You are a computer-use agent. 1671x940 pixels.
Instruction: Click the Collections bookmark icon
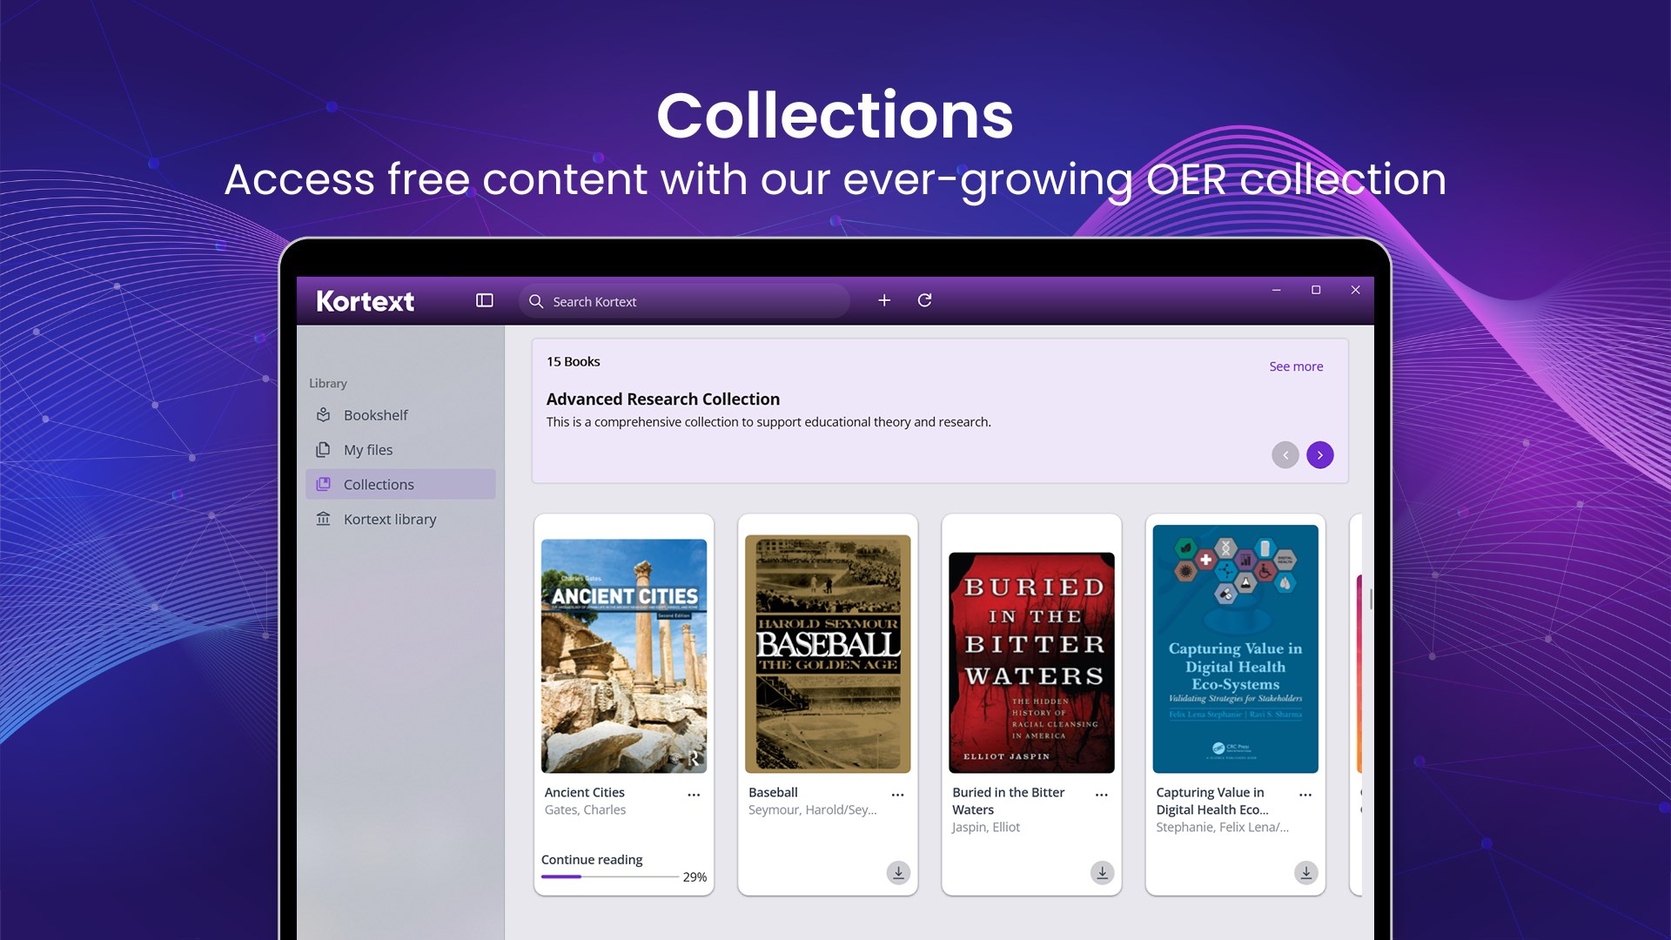323,484
